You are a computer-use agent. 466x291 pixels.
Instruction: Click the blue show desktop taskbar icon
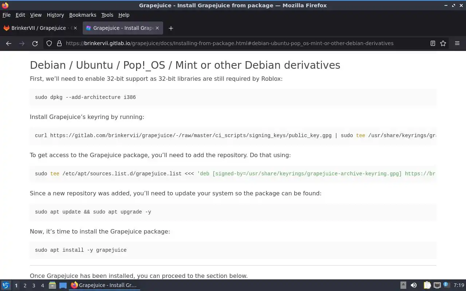63,285
